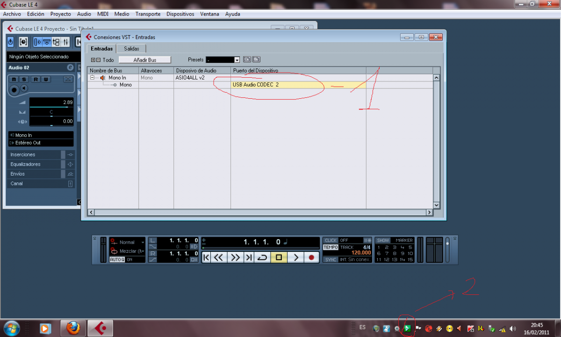Show the Inspector panel toolbar icon

pos(38,42)
